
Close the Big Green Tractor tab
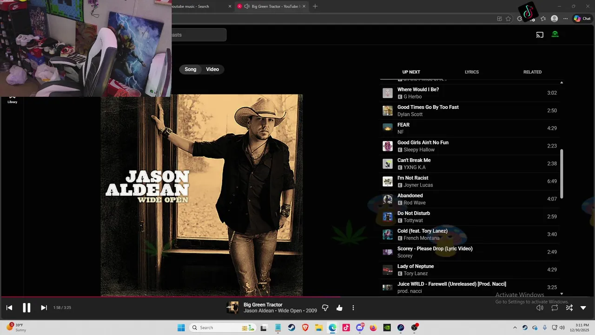(x=304, y=7)
